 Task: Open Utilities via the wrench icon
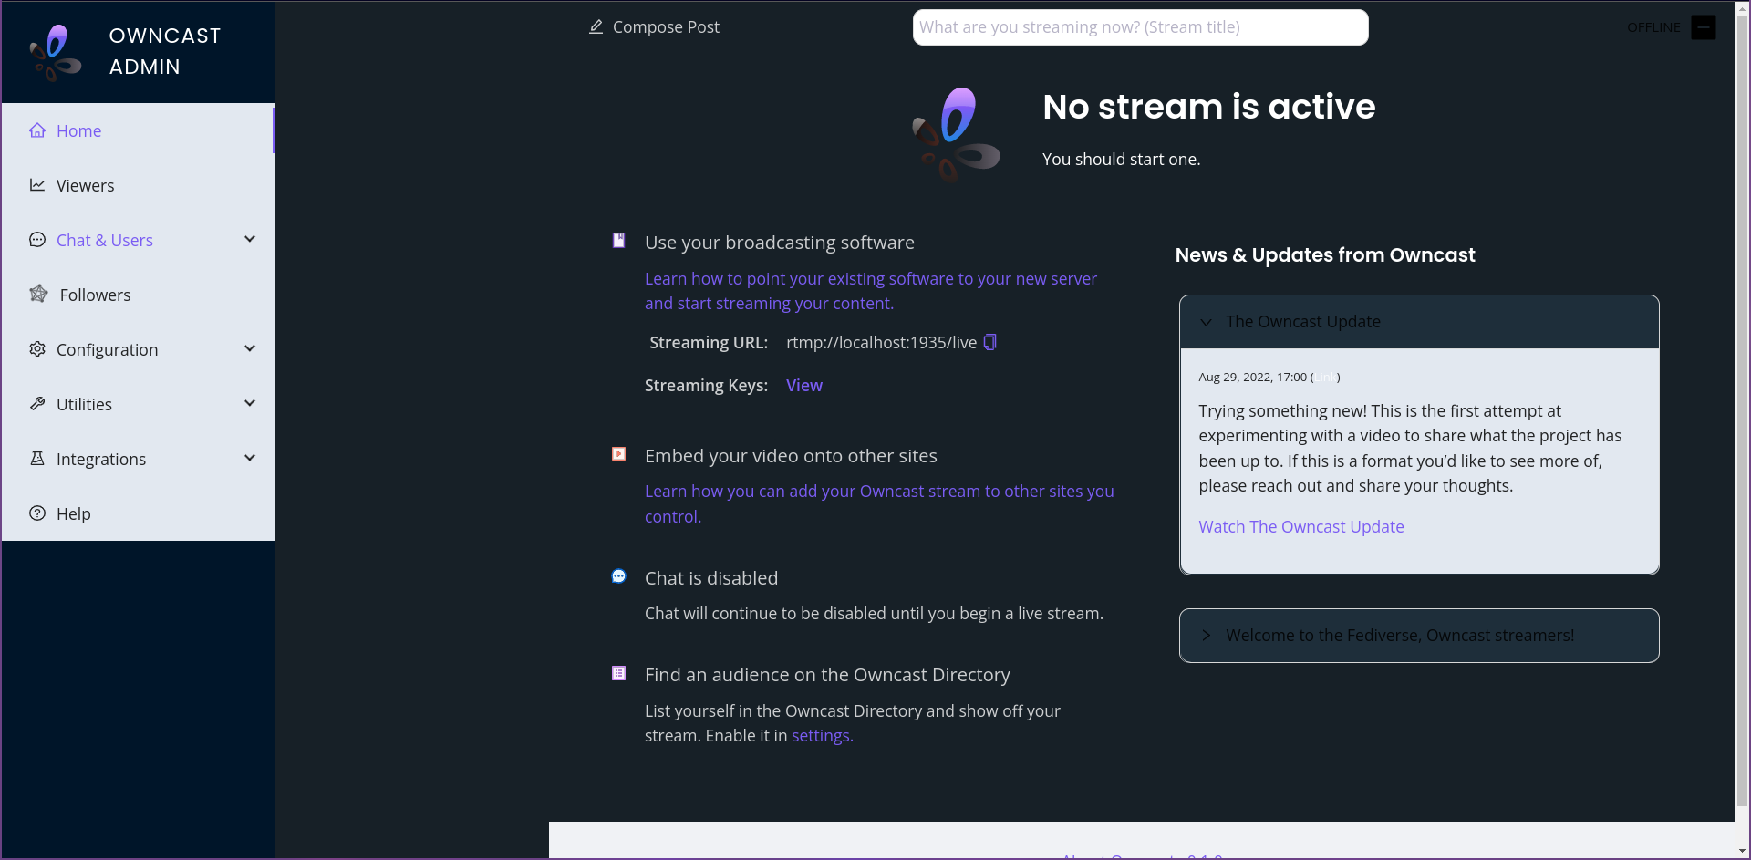click(x=36, y=404)
